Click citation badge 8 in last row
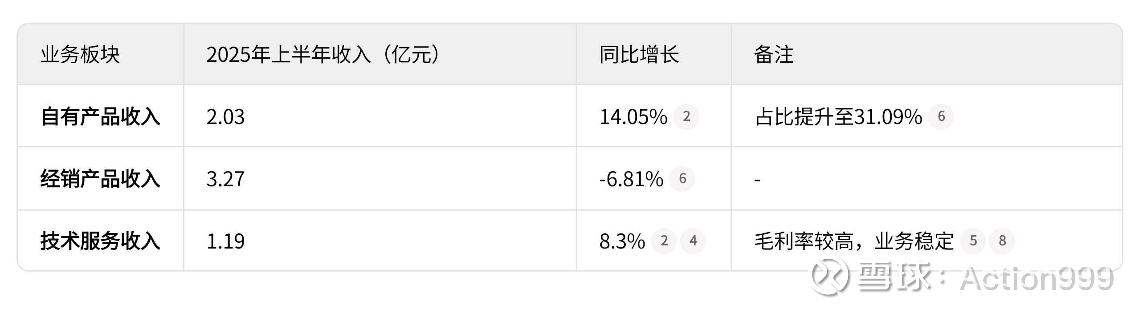Viewport: 1147px width, 313px height. pos(1002,241)
